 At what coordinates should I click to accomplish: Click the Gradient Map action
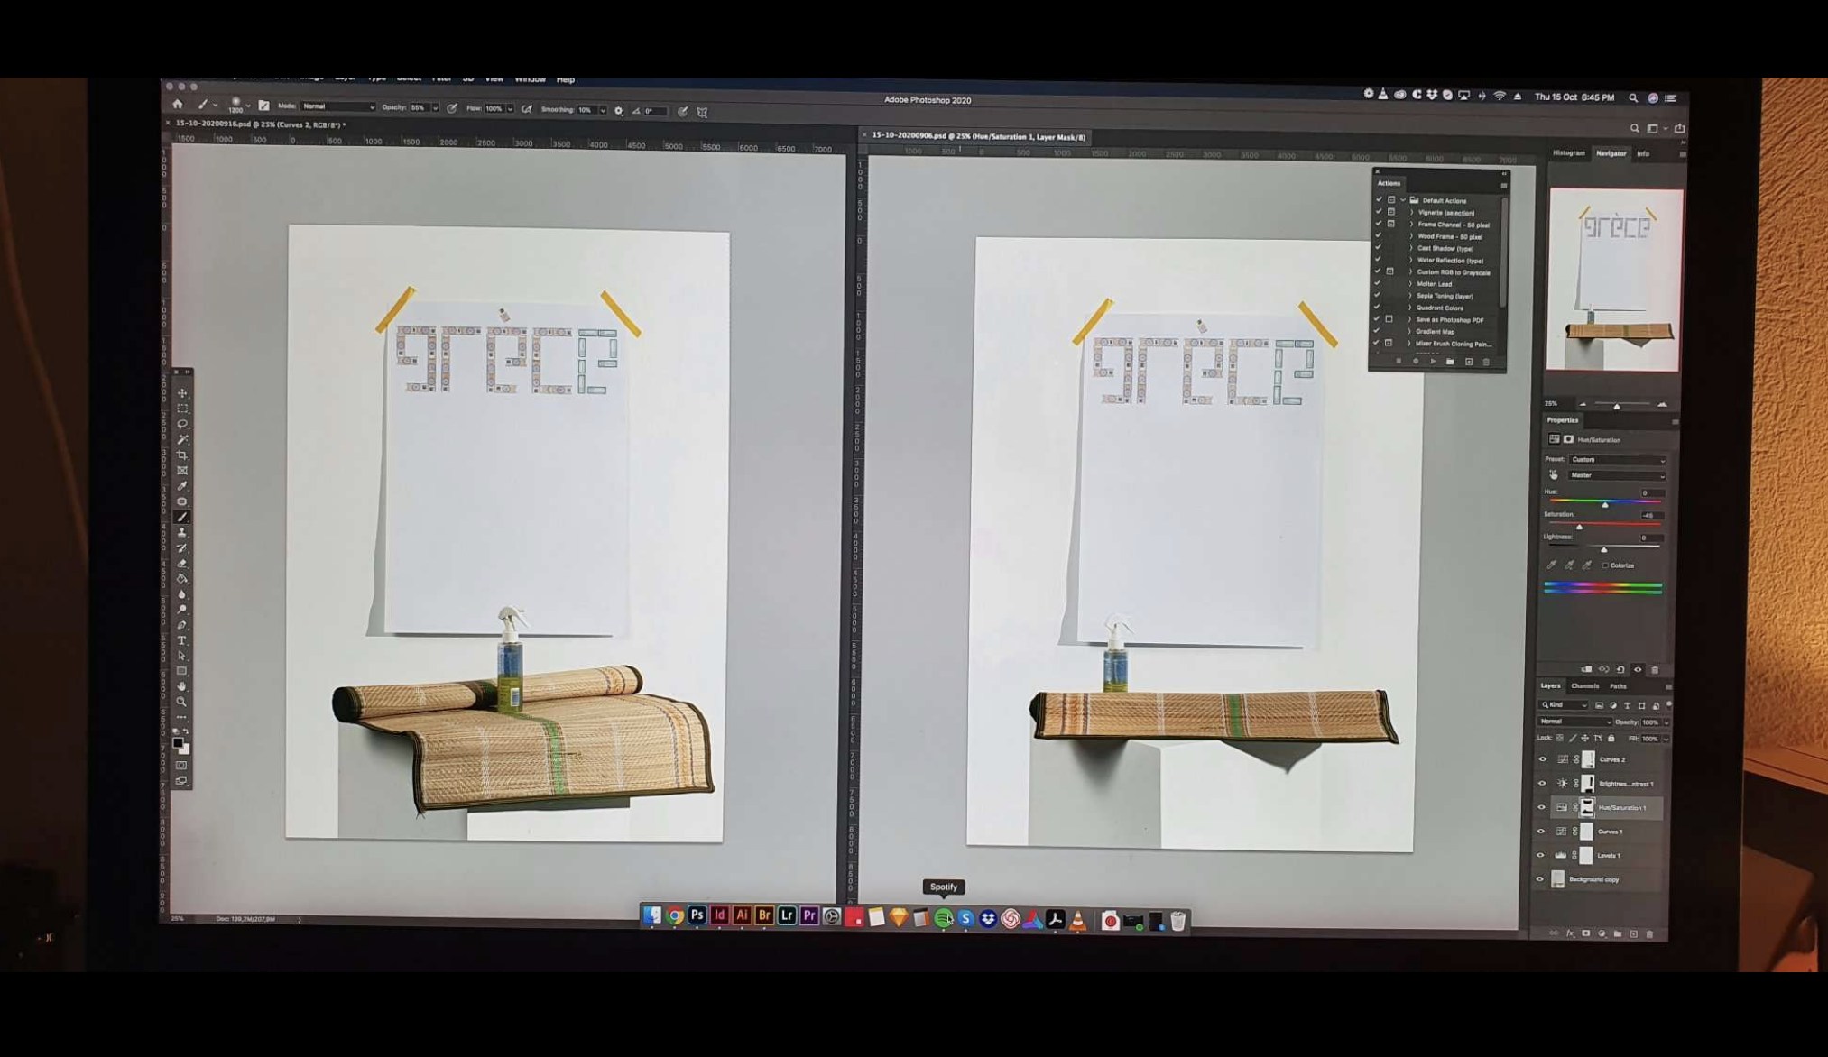[1435, 332]
